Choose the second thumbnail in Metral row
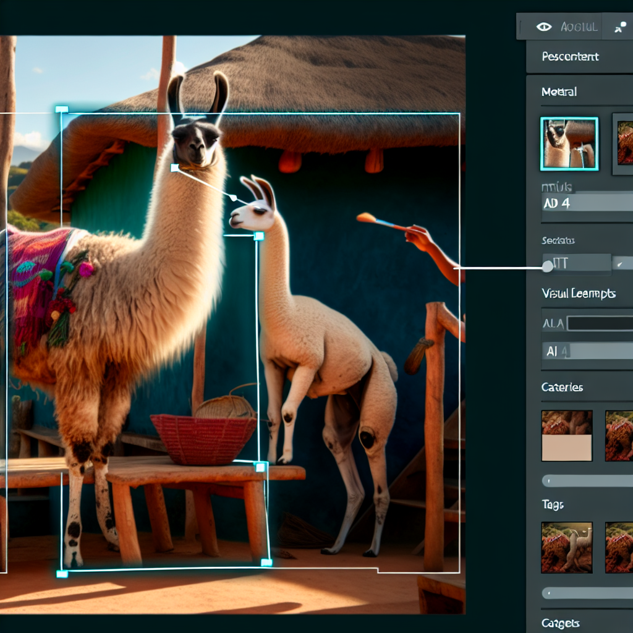The image size is (633, 633). click(624, 143)
